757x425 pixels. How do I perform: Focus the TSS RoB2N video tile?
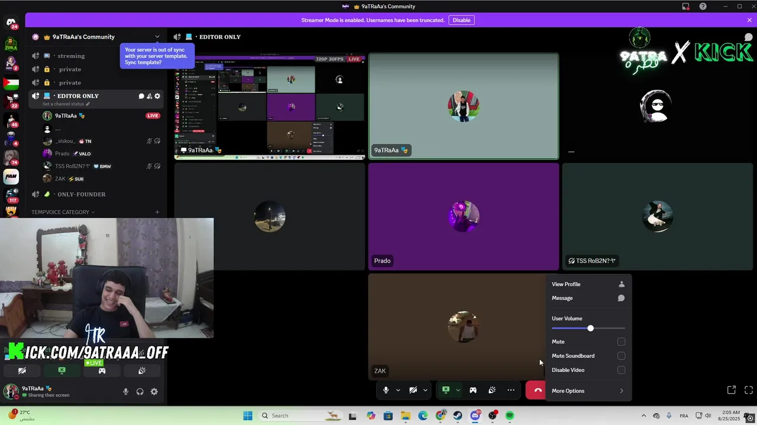(x=657, y=217)
